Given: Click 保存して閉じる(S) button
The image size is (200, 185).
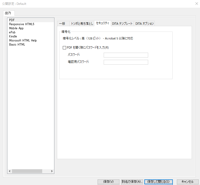Looking at the screenshot, I should [x=158, y=182].
